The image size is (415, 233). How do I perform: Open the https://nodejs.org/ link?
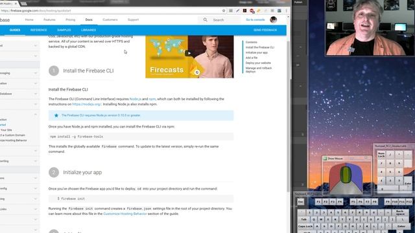pyautogui.click(x=86, y=104)
